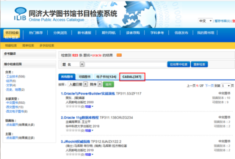Click call number TP311.138OR/ZG234
The image size is (235, 159).
tap(116, 118)
